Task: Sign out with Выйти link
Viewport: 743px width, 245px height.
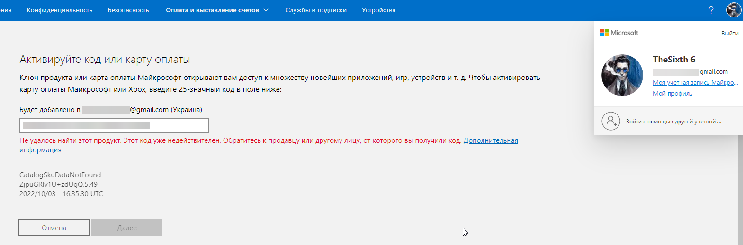Action: [x=730, y=33]
